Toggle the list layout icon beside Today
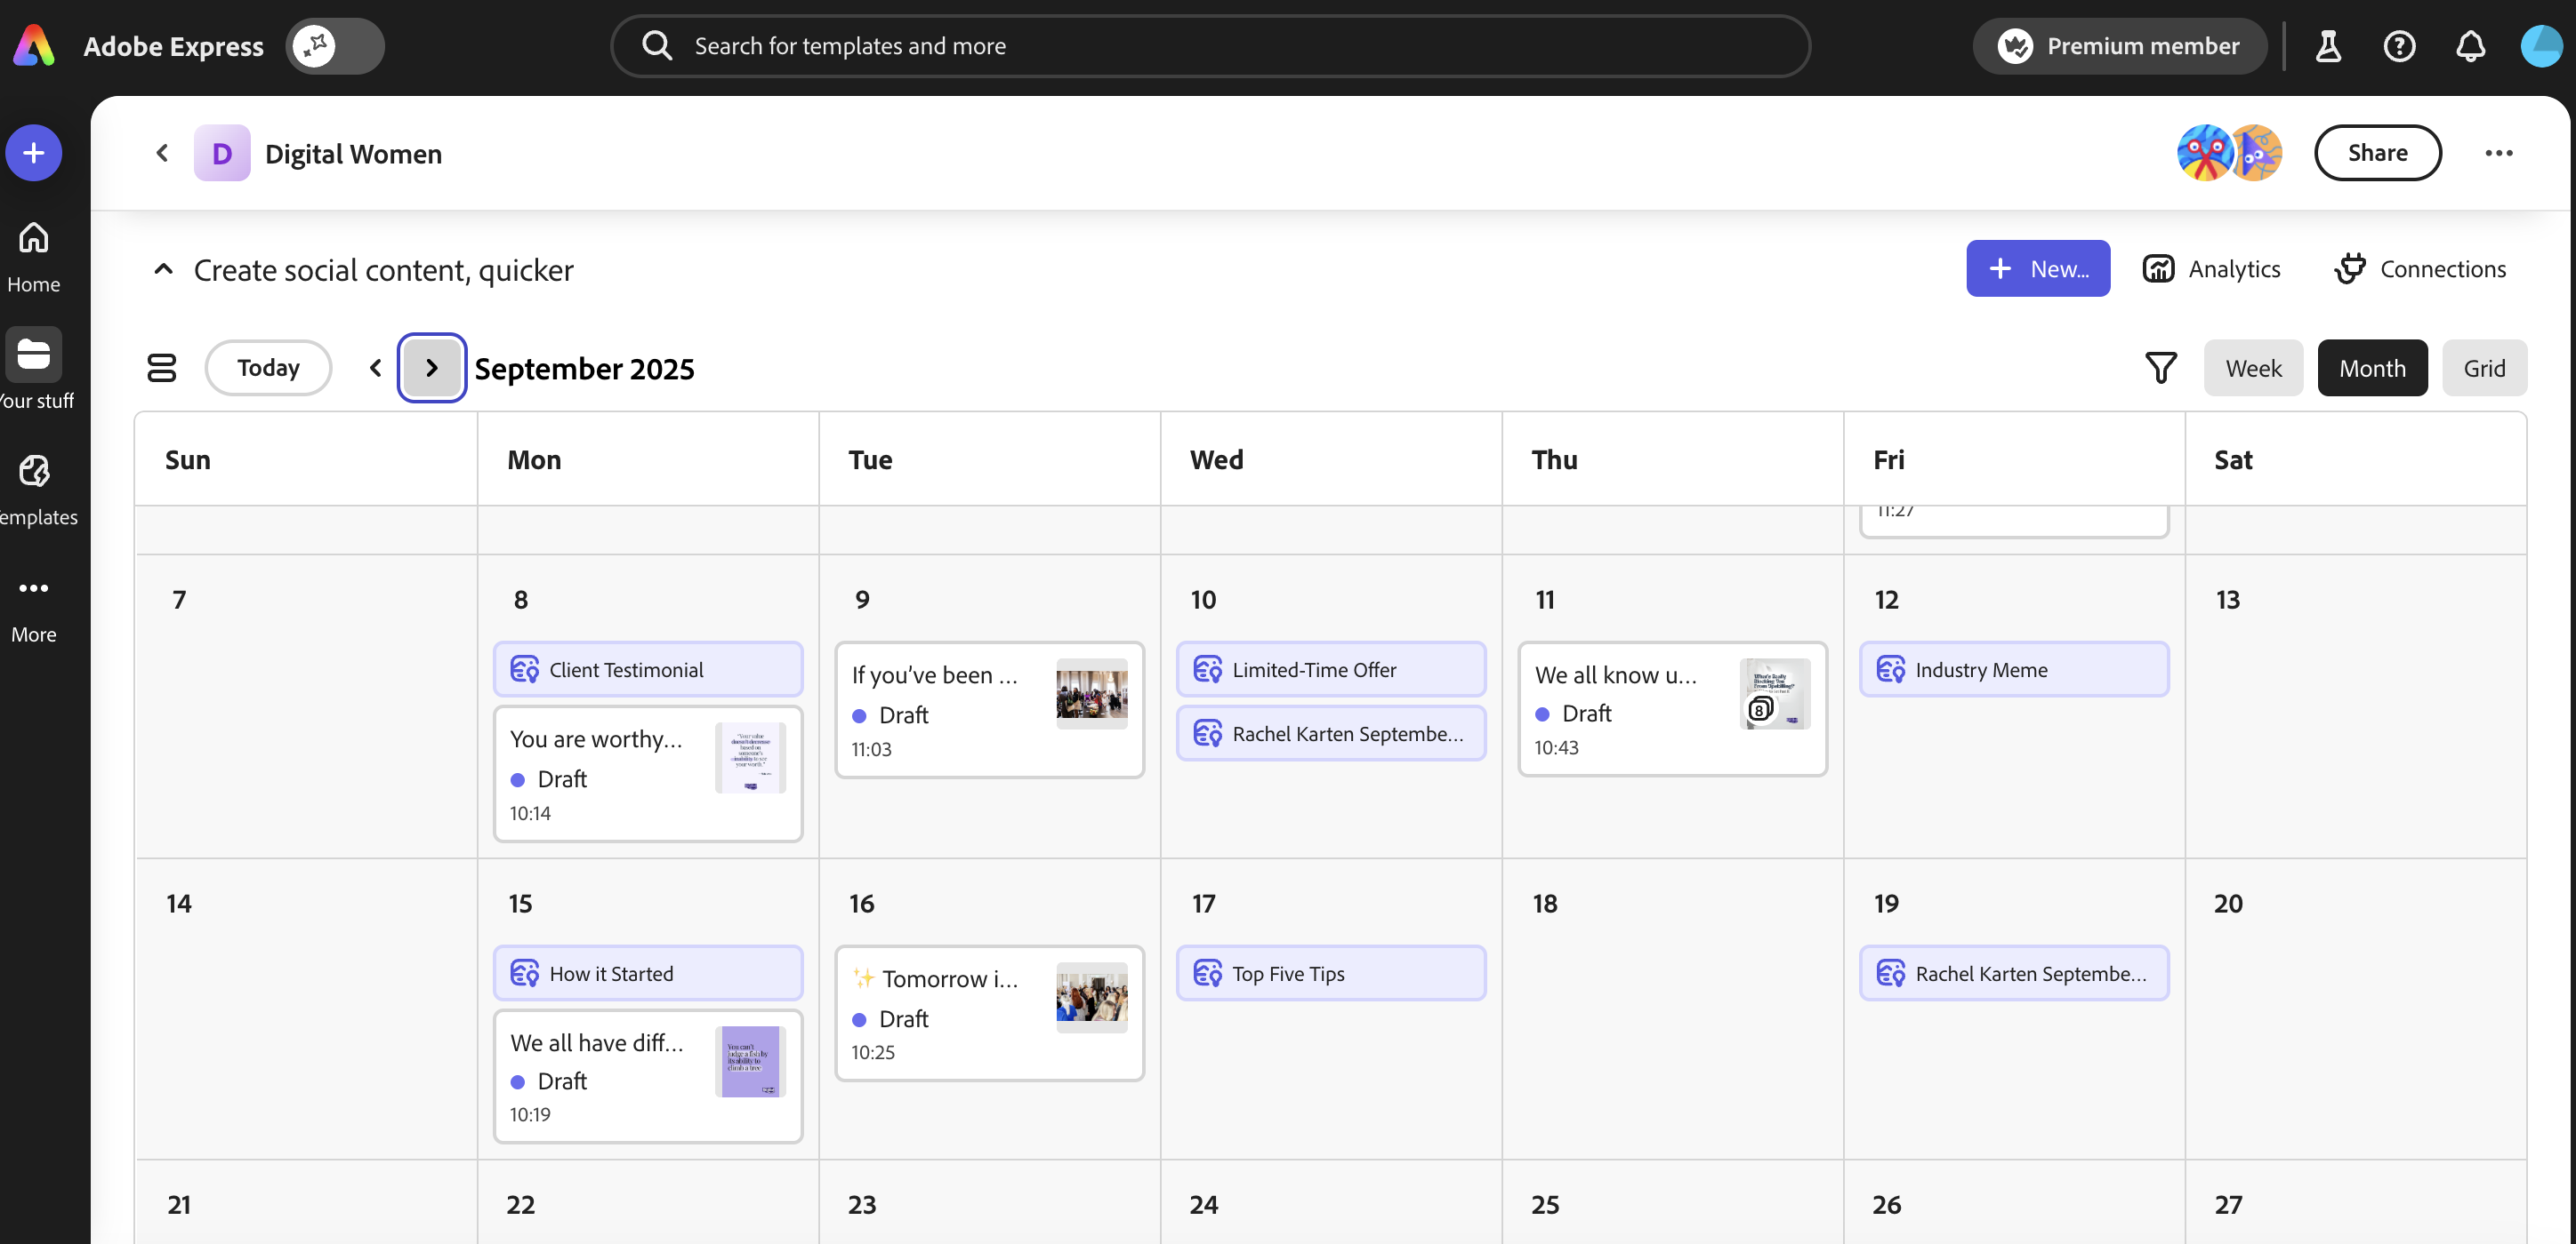 point(162,368)
